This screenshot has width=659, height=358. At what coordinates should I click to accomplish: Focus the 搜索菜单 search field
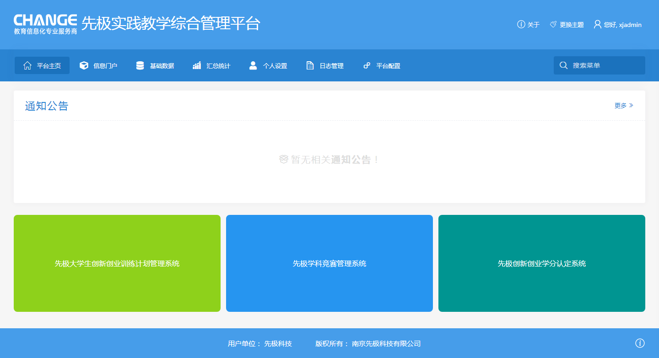point(605,65)
